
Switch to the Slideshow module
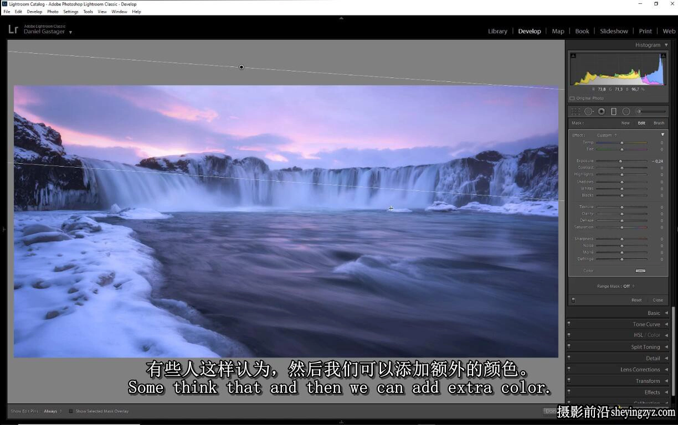click(x=614, y=32)
